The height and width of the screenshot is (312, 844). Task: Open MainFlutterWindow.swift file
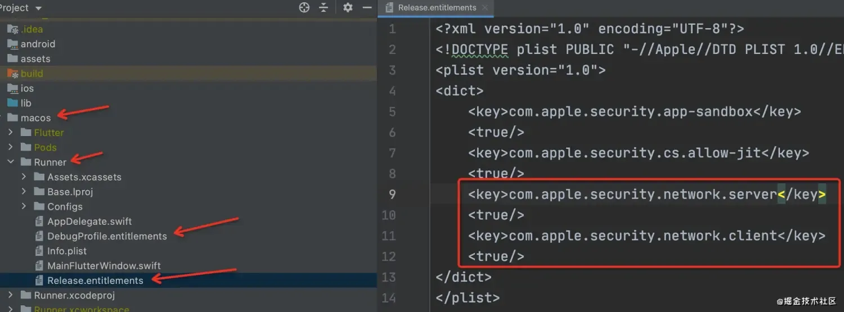pyautogui.click(x=104, y=266)
